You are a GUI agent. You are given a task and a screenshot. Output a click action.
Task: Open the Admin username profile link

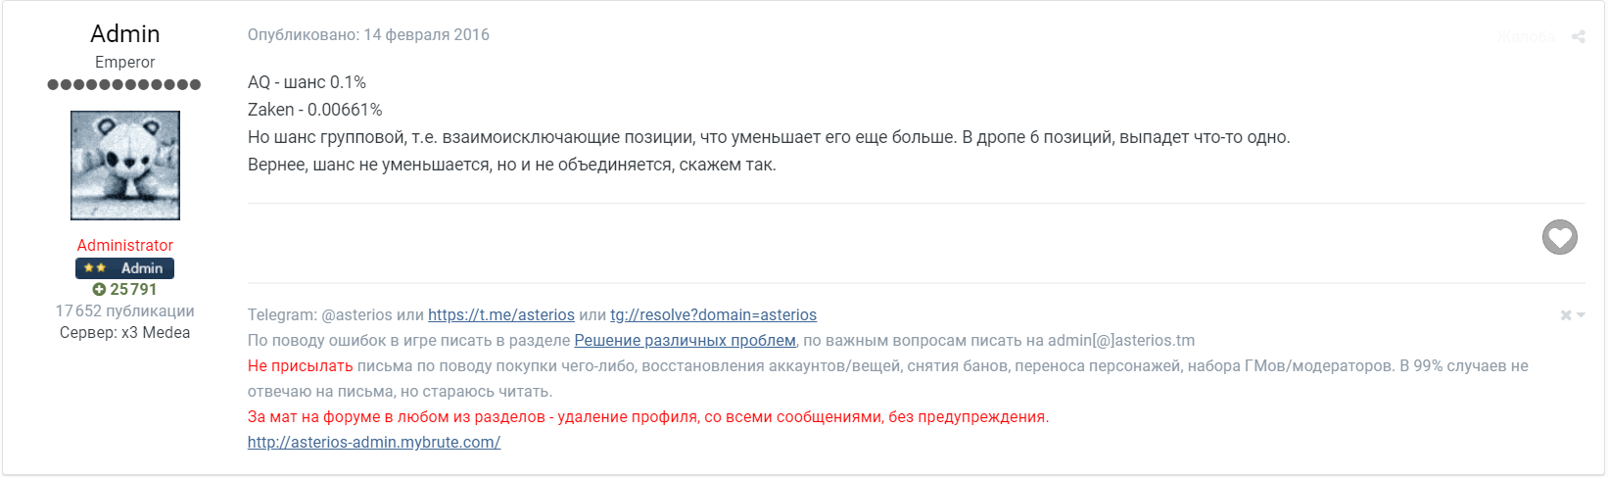125,34
